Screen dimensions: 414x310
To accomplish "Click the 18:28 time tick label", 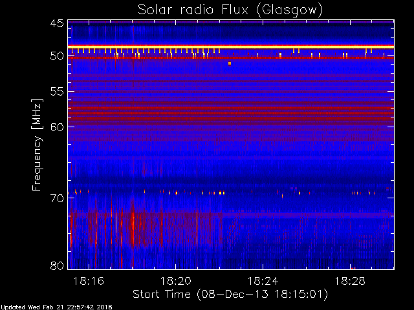I will coord(350,281).
